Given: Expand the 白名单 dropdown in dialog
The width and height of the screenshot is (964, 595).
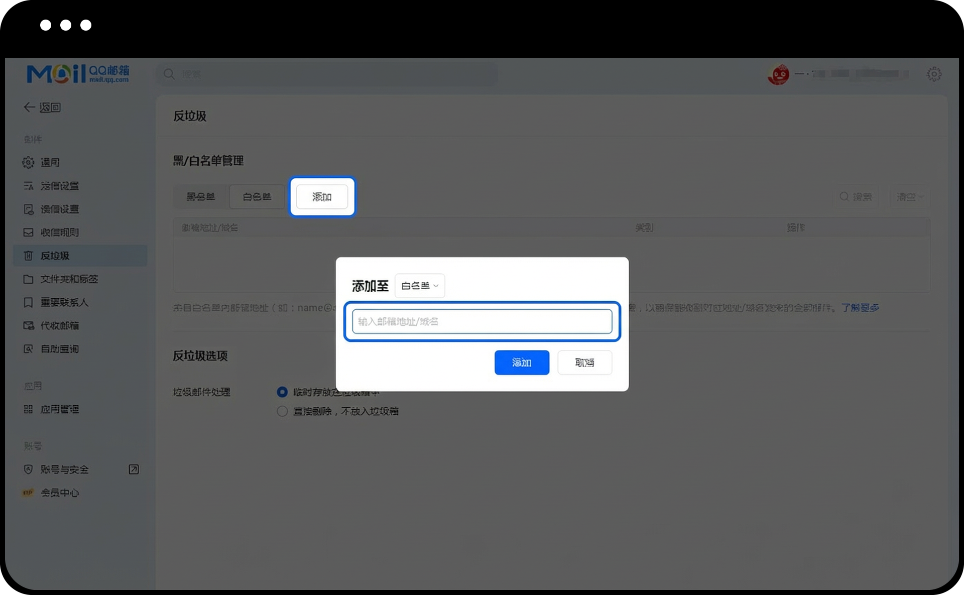Looking at the screenshot, I should [x=420, y=286].
